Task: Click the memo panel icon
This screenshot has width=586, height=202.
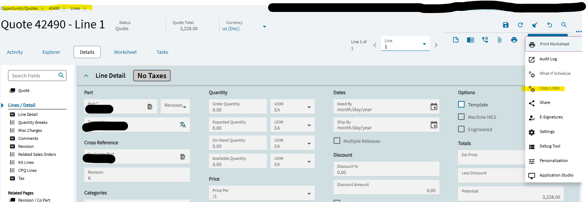Action: click(470, 40)
